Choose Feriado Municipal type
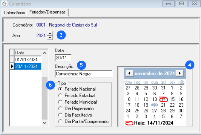 (x=60, y=102)
